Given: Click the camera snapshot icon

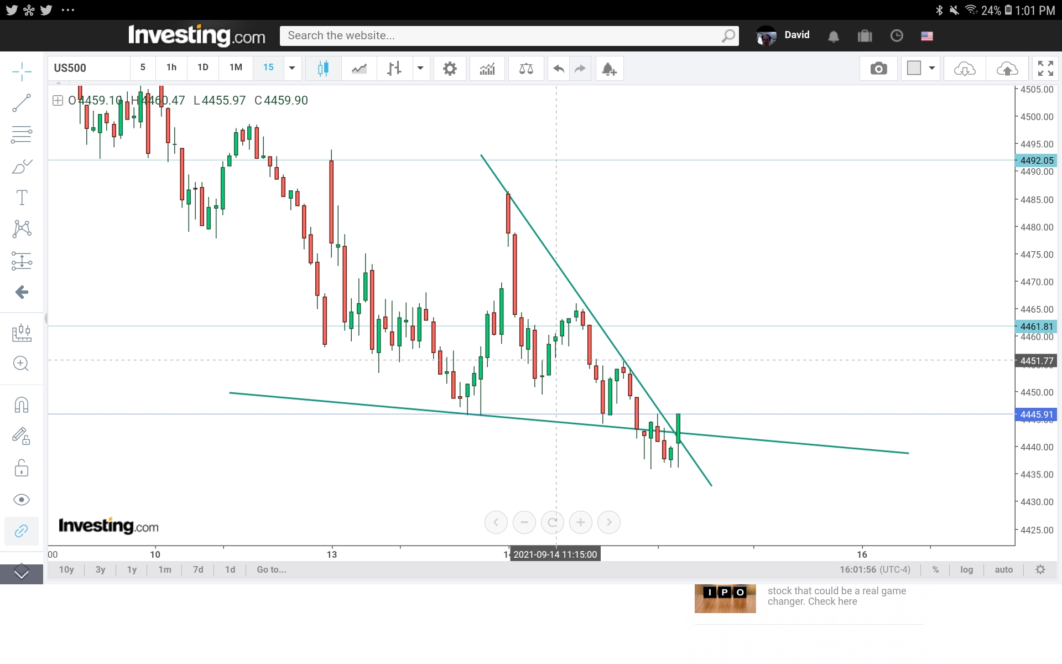Looking at the screenshot, I should tap(878, 69).
